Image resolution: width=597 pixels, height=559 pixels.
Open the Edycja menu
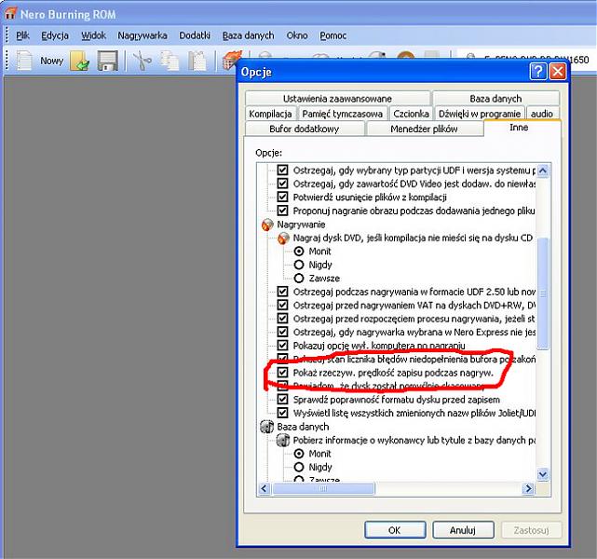(x=55, y=35)
